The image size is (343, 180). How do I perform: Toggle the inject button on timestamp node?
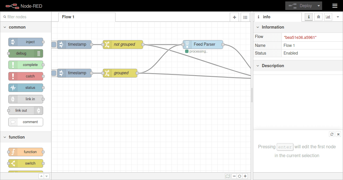coord(53,44)
